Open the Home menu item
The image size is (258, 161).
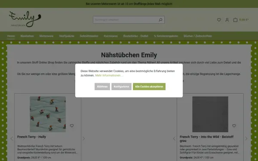11,36
